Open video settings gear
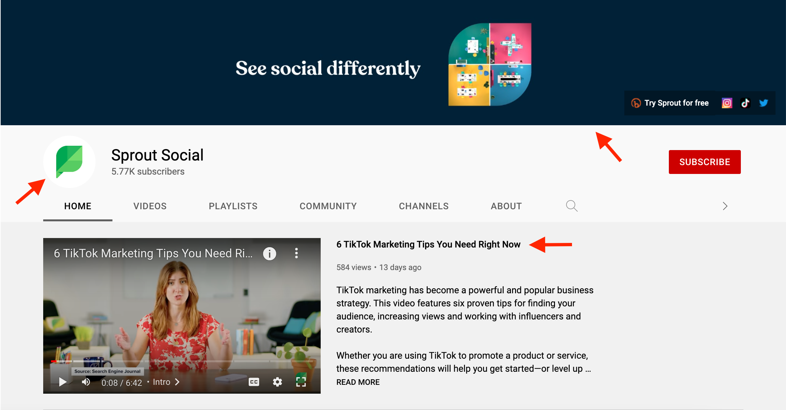Image resolution: width=786 pixels, height=410 pixels. click(x=277, y=382)
